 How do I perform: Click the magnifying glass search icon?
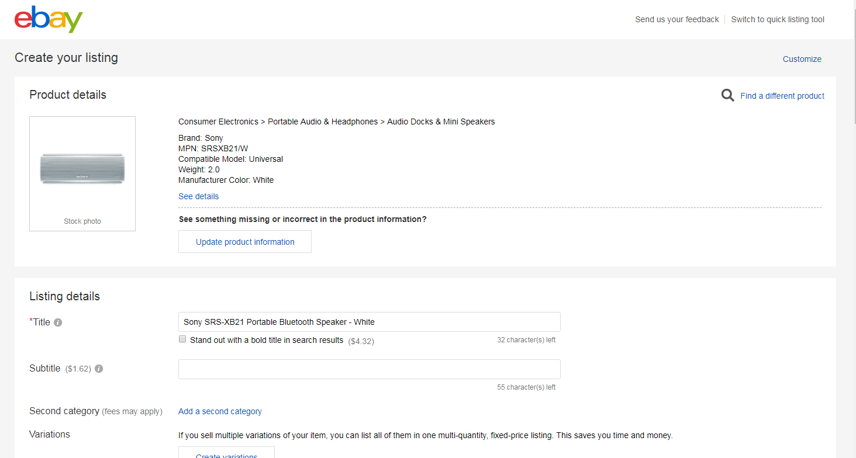[727, 95]
